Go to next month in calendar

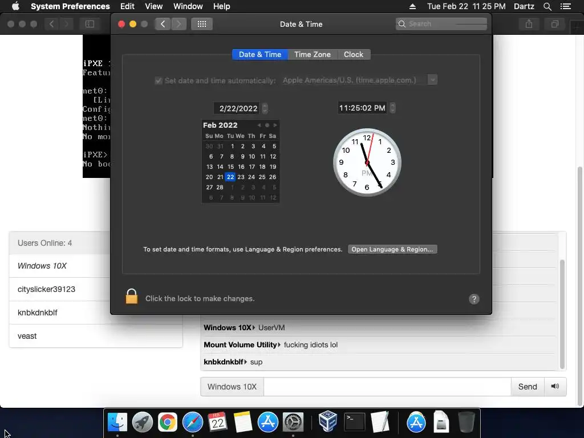click(275, 125)
